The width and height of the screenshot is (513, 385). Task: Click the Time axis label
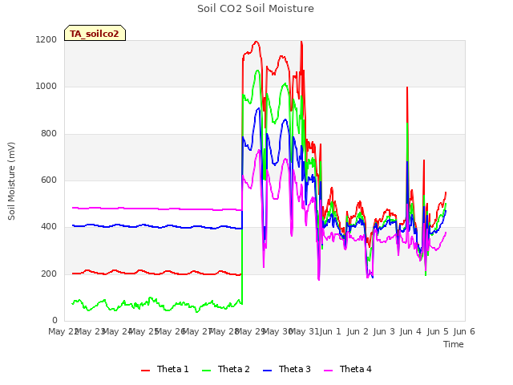pos(454,344)
